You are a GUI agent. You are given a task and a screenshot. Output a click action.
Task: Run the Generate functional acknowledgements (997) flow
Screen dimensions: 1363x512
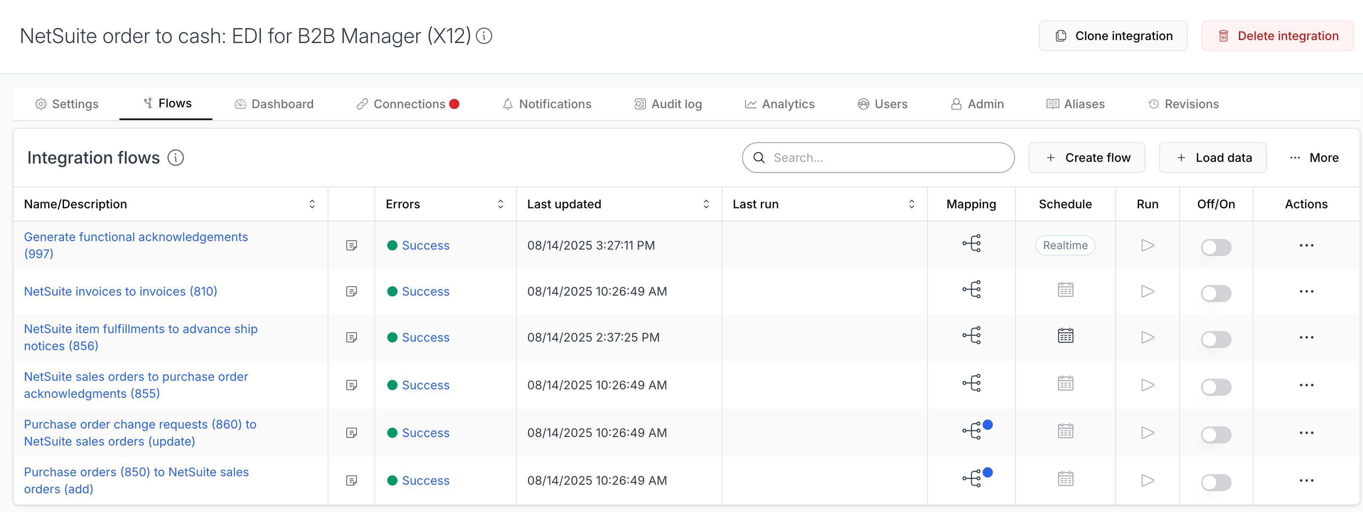(x=1148, y=245)
